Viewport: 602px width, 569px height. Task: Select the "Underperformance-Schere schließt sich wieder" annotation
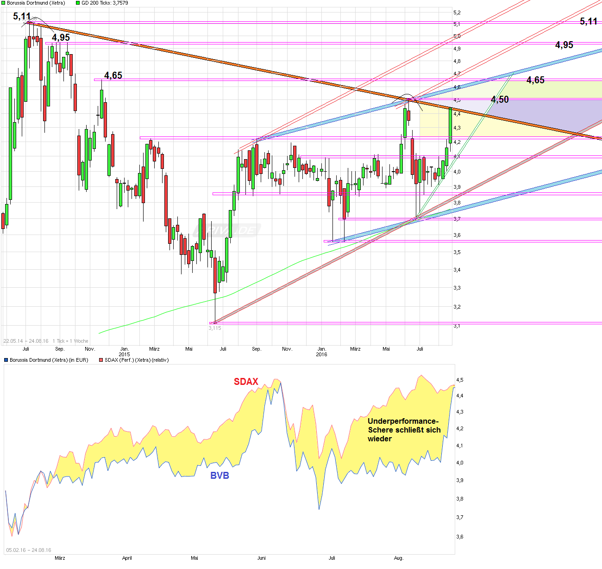click(404, 430)
